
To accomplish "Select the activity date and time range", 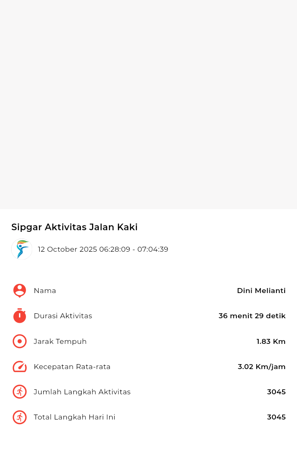I will 103,249.
